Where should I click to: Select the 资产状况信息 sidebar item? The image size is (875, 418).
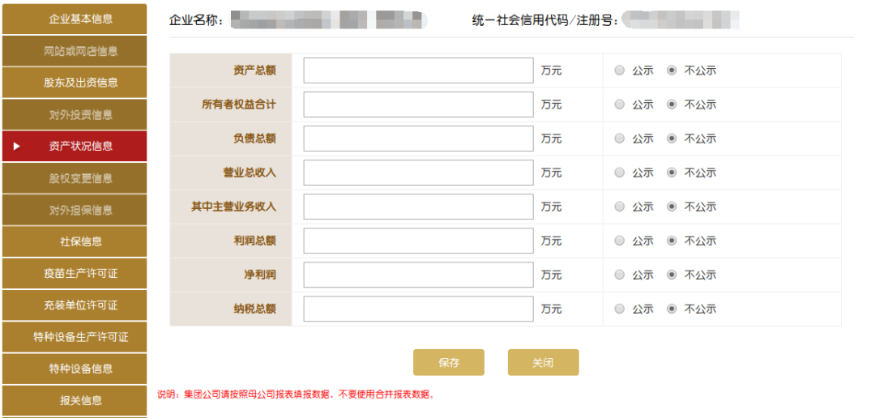tap(75, 146)
